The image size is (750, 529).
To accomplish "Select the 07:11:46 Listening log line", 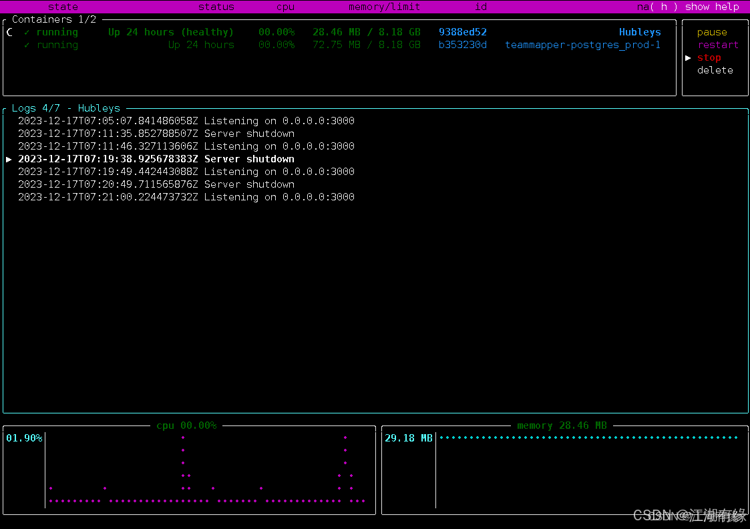I will click(186, 146).
